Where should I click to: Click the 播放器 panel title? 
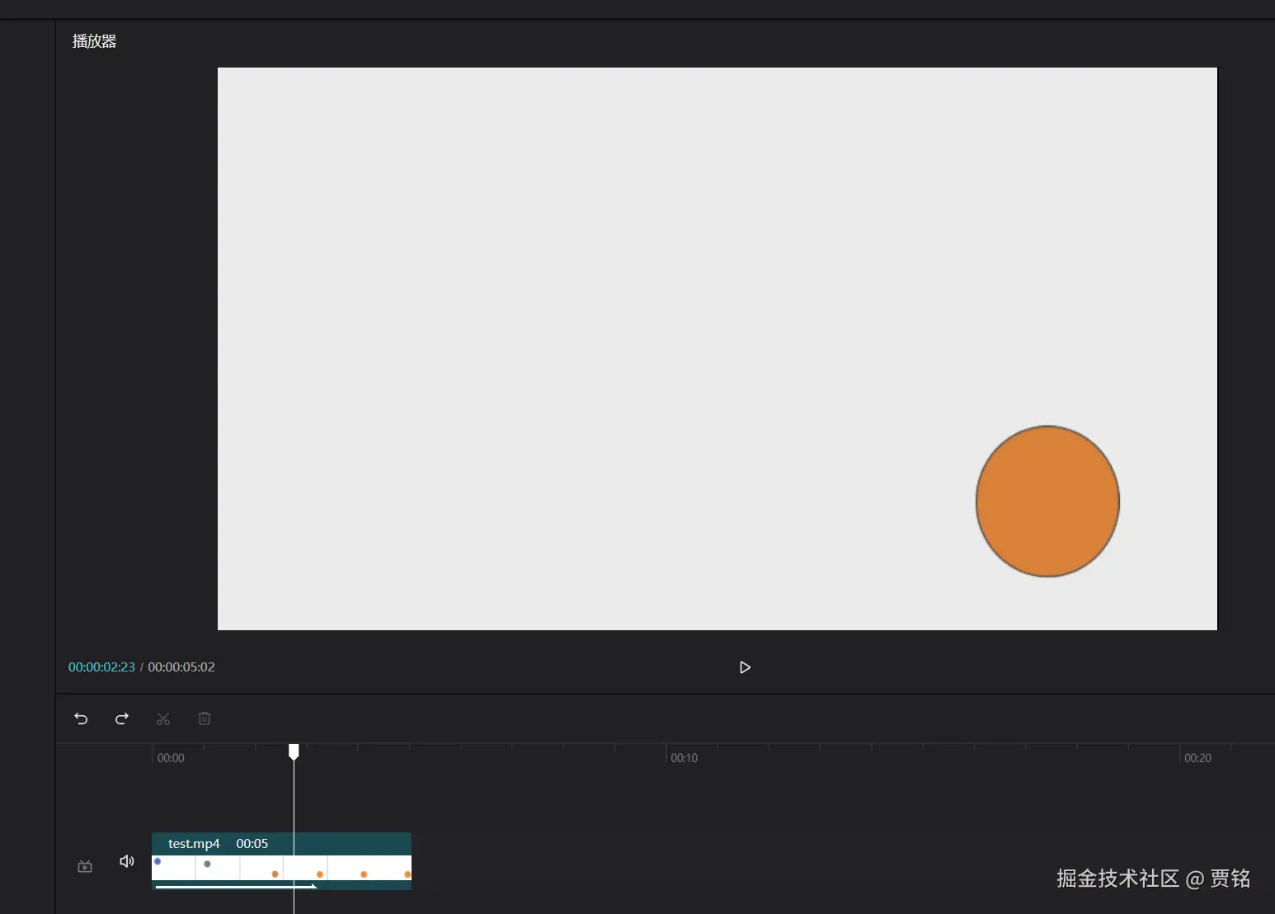[x=94, y=41]
